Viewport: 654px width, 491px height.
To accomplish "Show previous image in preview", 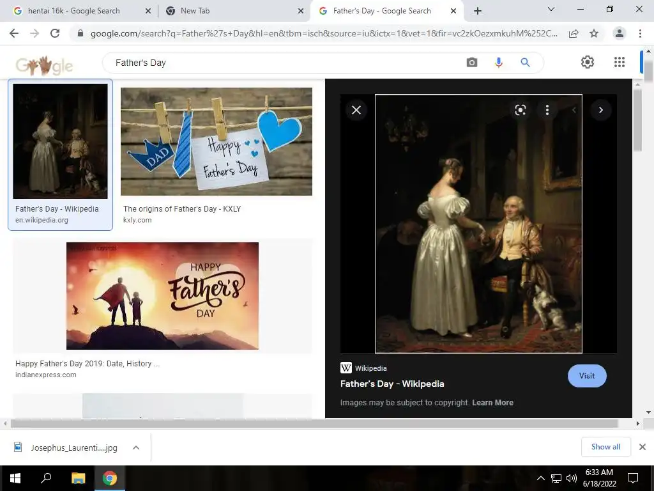I will [574, 110].
